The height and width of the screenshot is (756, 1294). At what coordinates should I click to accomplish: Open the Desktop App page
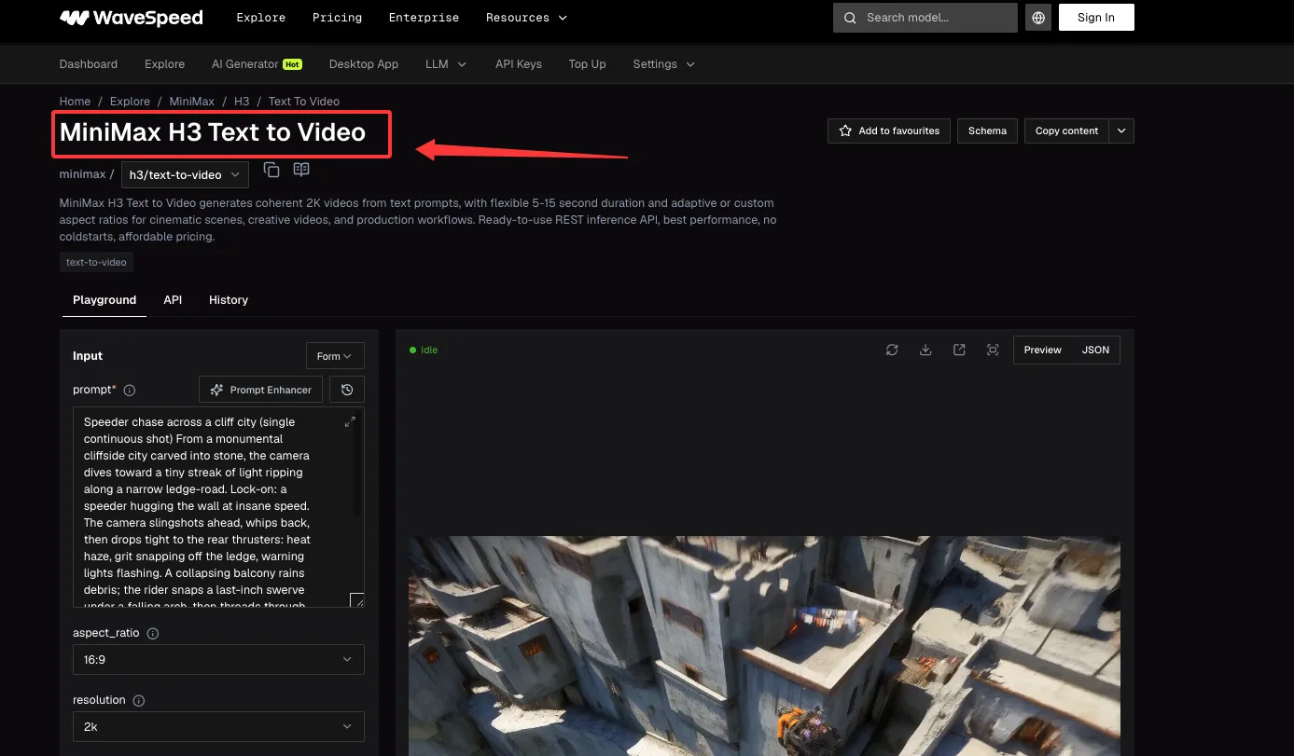(364, 64)
